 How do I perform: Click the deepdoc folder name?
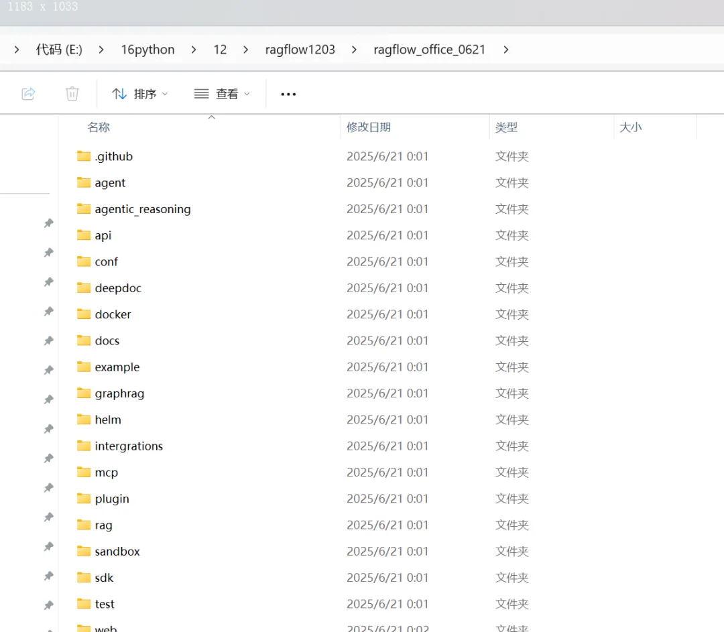click(118, 288)
